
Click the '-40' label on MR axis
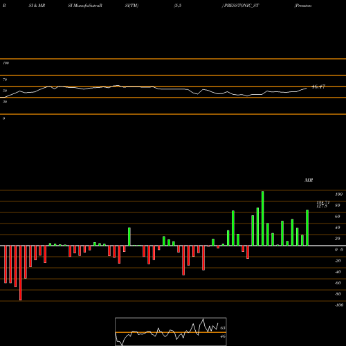point(338,272)
